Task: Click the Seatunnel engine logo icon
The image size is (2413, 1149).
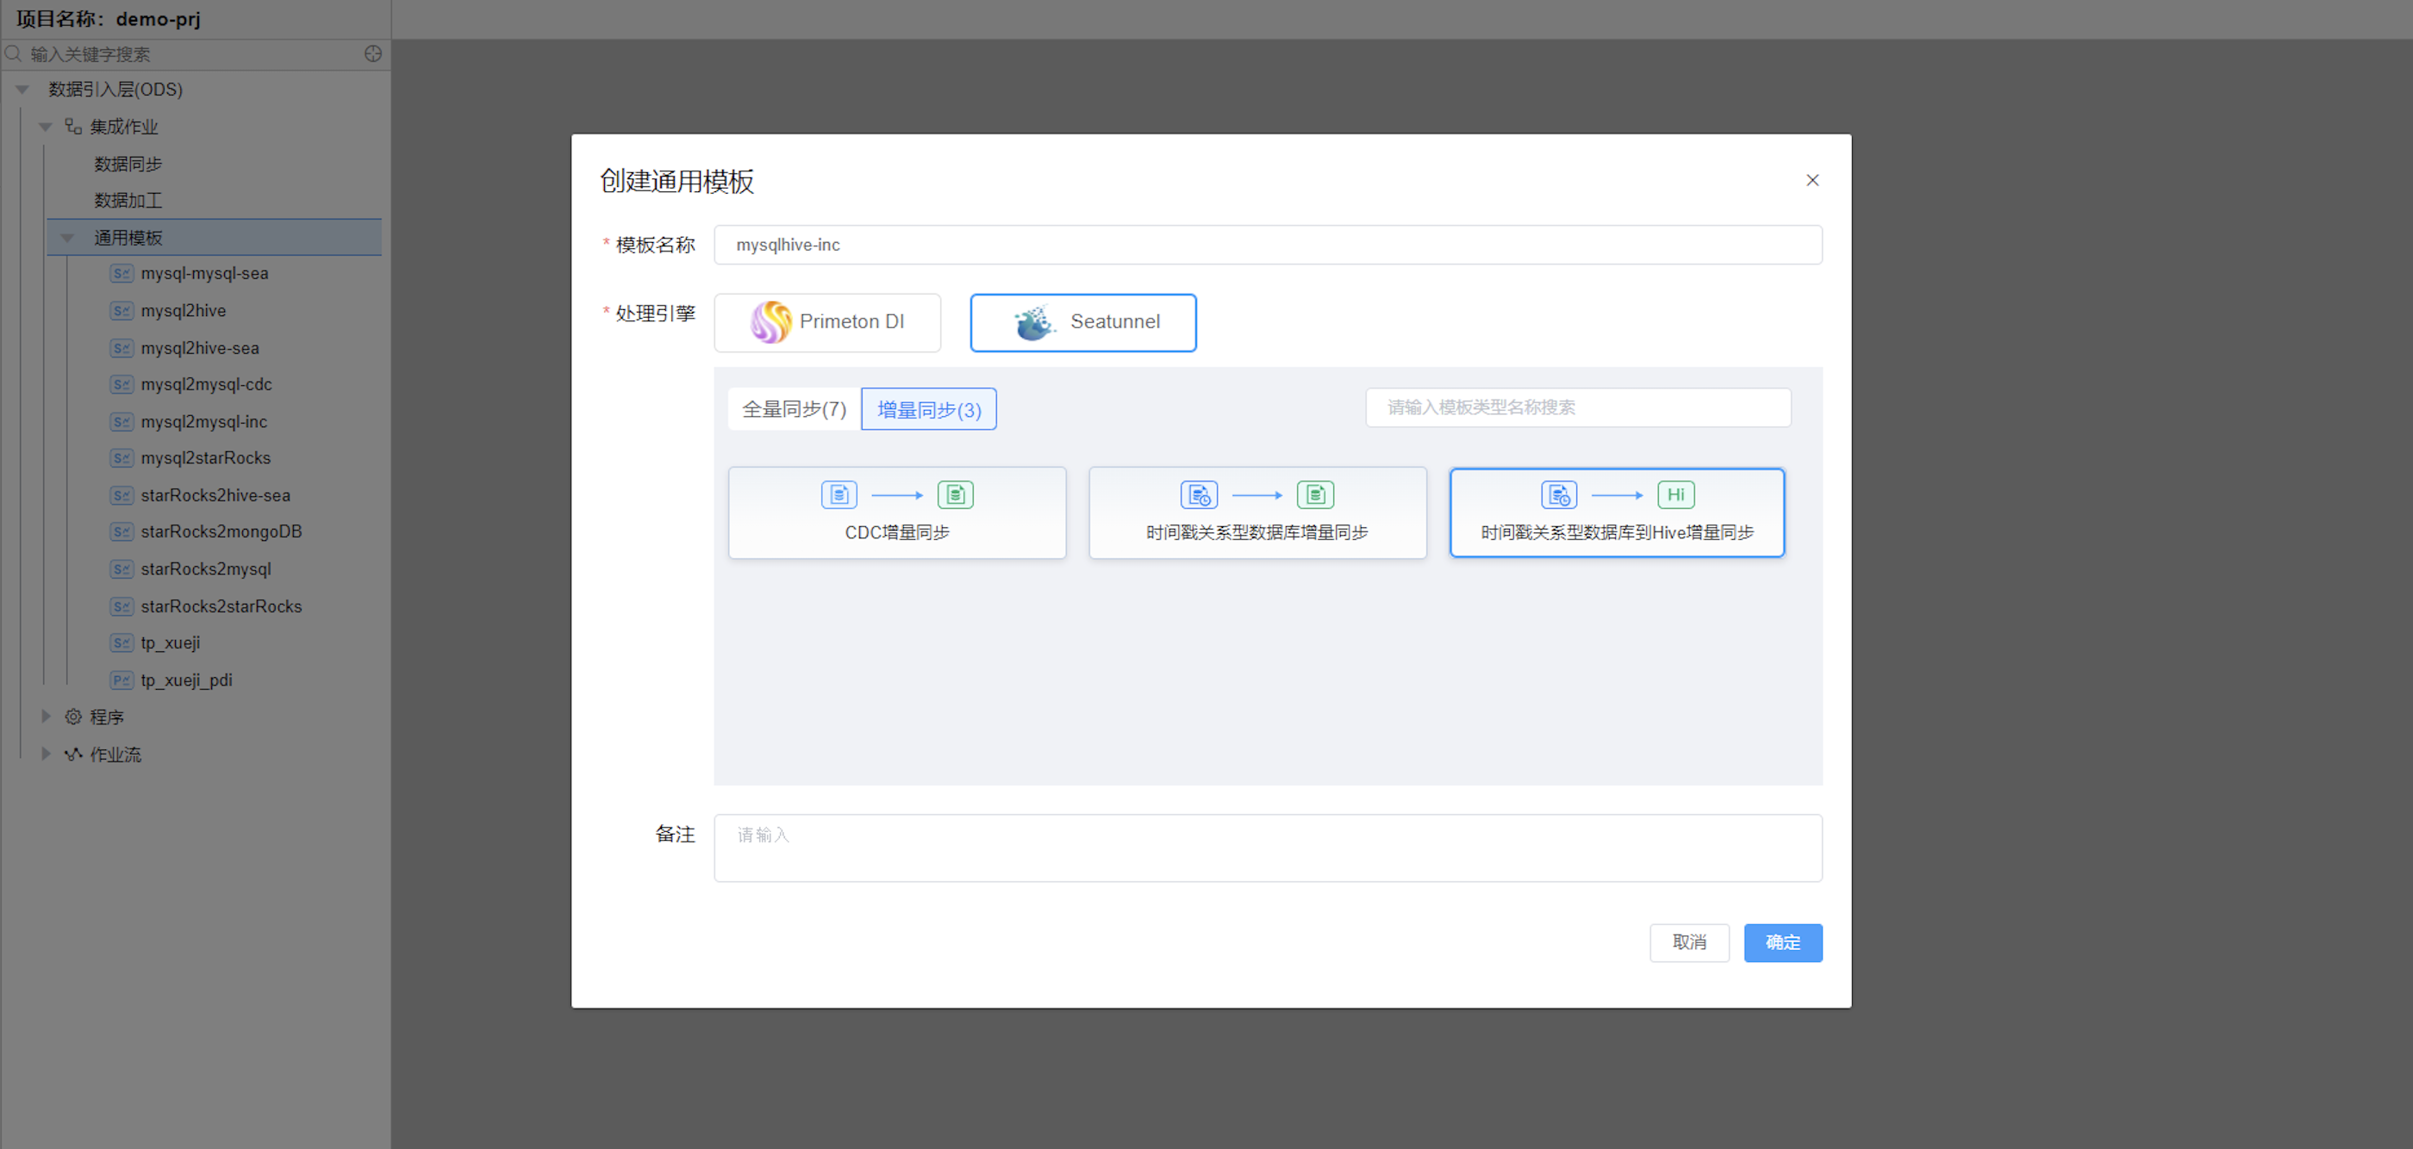Action: pos(1033,323)
